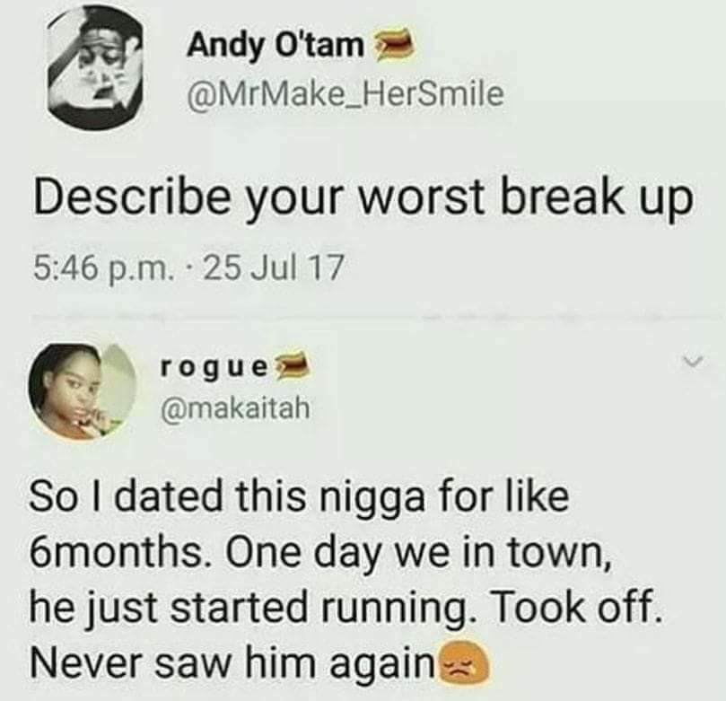Click the sad face emoji ending the reply
The height and width of the screenshot is (701, 726).
coord(459,668)
